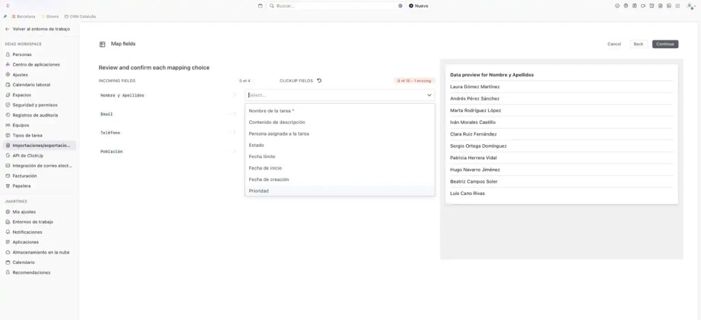Click the Buscar search field

pyautogui.click(x=335, y=5)
